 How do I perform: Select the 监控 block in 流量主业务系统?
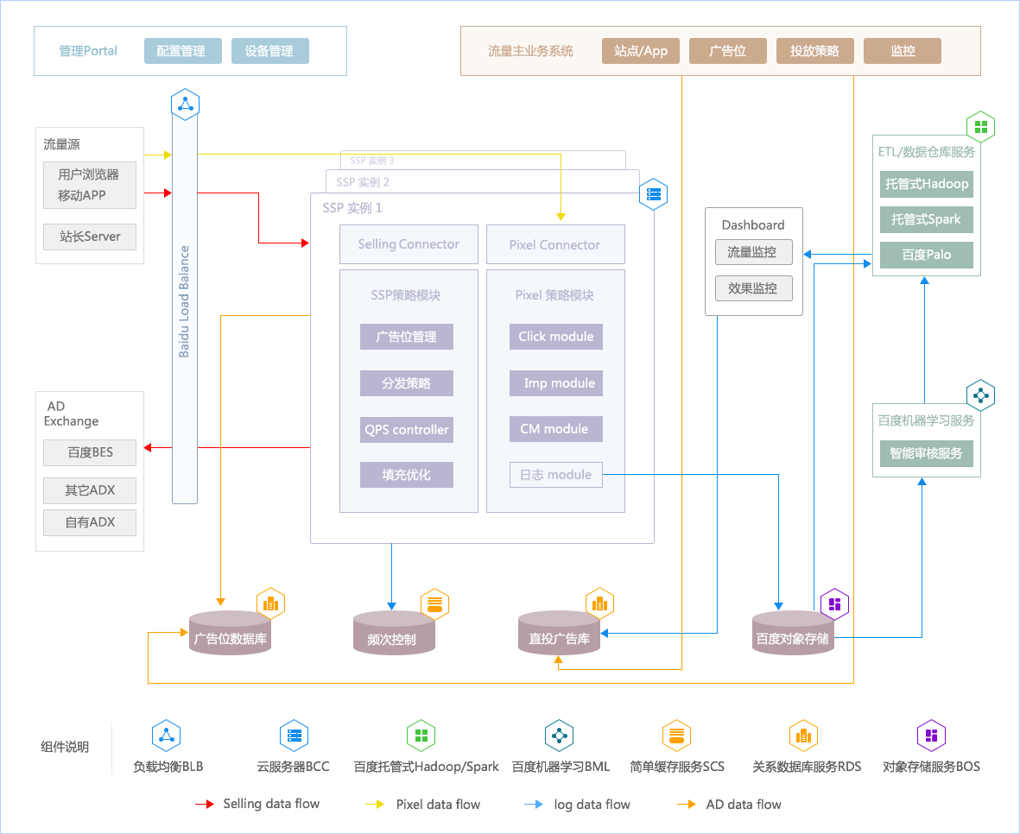click(903, 51)
